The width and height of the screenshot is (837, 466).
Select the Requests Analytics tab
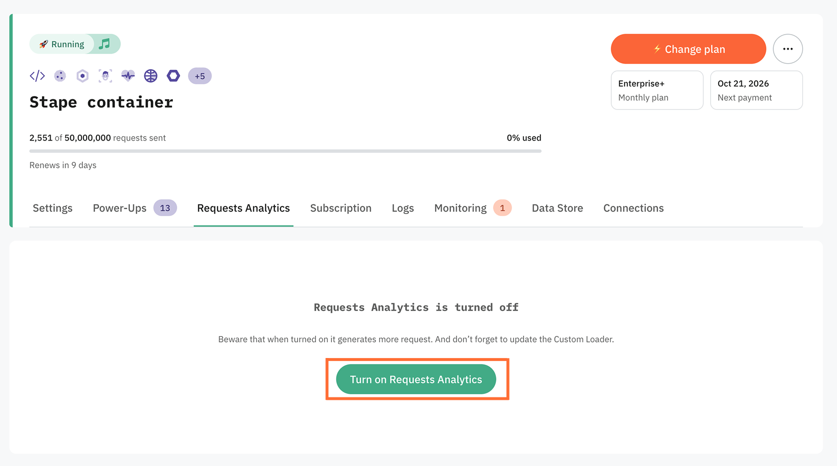(244, 208)
